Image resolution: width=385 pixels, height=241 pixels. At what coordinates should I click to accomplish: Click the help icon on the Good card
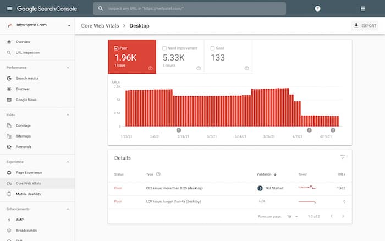click(x=247, y=68)
